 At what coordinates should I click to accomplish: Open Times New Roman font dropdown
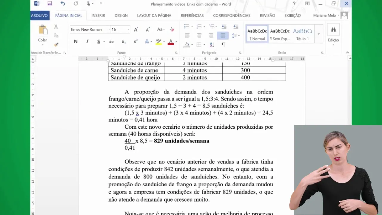(x=109, y=29)
